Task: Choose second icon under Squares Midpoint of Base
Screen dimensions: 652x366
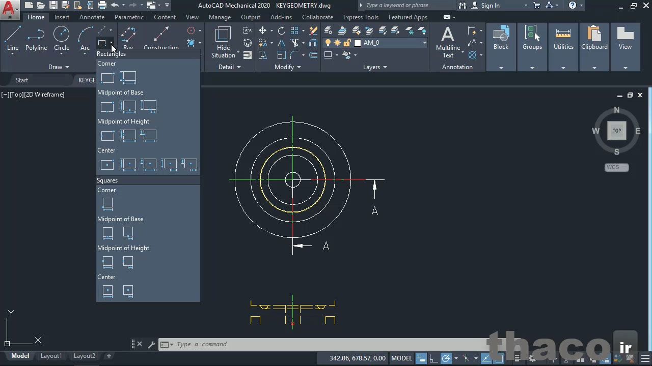Action: pyautogui.click(x=128, y=233)
